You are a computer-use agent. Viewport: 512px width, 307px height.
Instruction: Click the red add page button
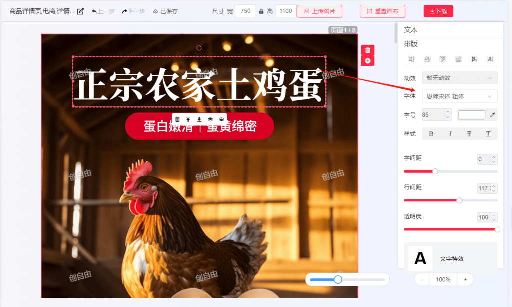(x=368, y=61)
